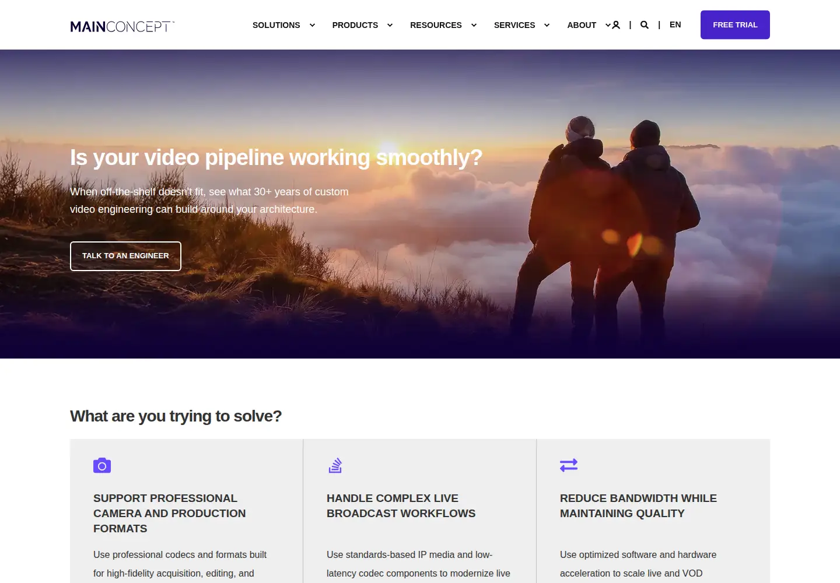Click the Talk to an Engineer button
The height and width of the screenshot is (583, 840).
click(125, 256)
